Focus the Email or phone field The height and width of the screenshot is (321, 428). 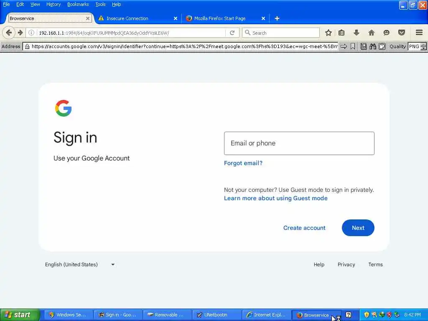point(299,143)
